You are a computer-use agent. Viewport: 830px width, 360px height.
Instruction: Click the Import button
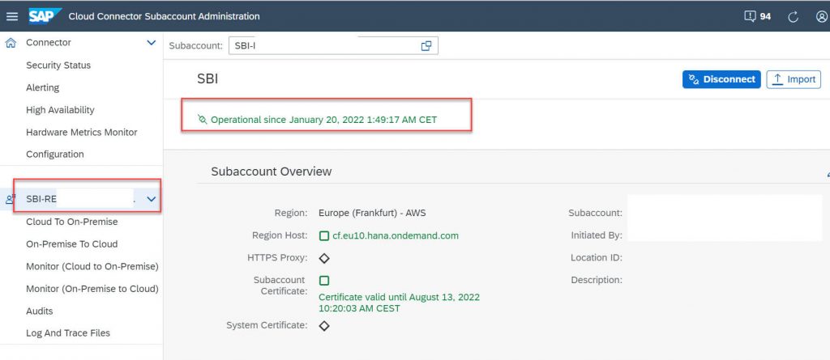point(794,79)
